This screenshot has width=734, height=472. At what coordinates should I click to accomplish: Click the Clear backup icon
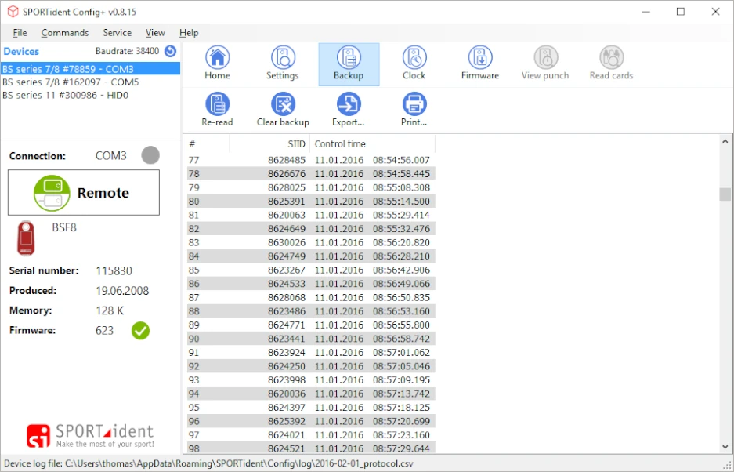coord(283,110)
